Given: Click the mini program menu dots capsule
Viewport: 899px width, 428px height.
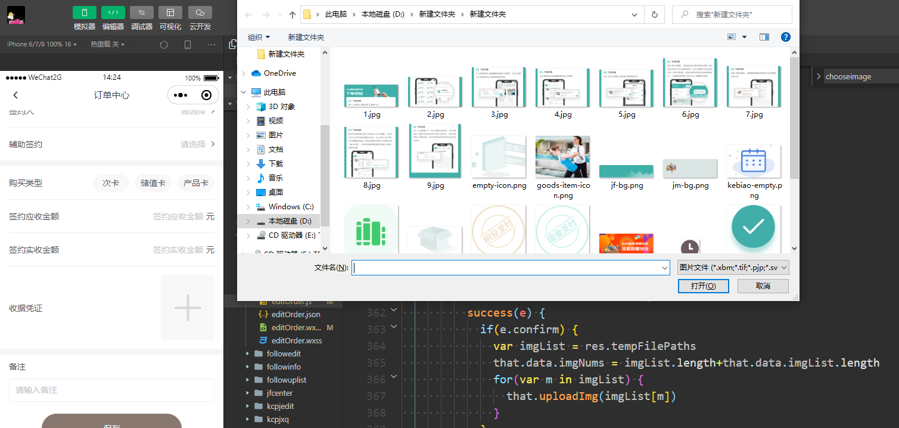Looking at the screenshot, I should (x=181, y=95).
